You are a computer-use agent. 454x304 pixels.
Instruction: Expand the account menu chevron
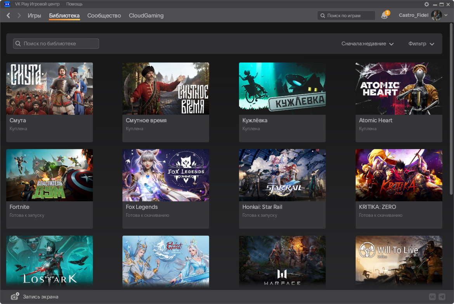446,15
